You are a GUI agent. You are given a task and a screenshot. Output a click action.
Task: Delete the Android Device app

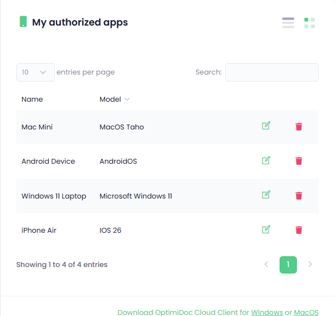click(299, 161)
